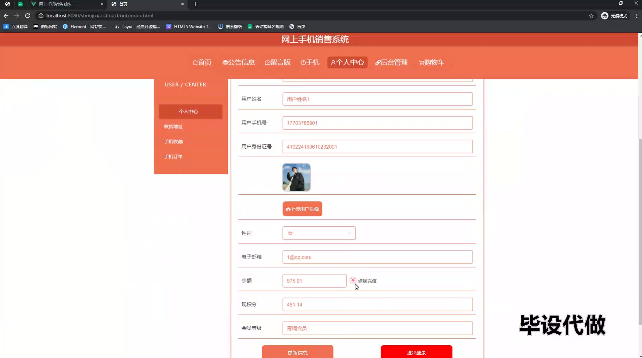Image resolution: width=642 pixels, height=358 pixels.
Task: Open 手机订单 in sidebar
Action: point(173,157)
